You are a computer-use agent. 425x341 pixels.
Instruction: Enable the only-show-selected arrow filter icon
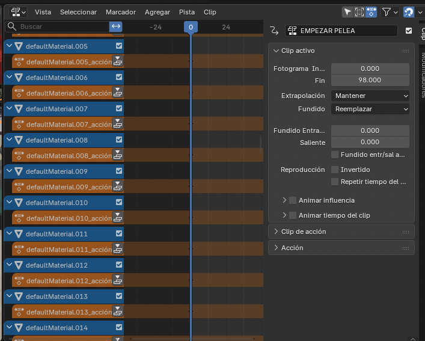pyautogui.click(x=347, y=11)
